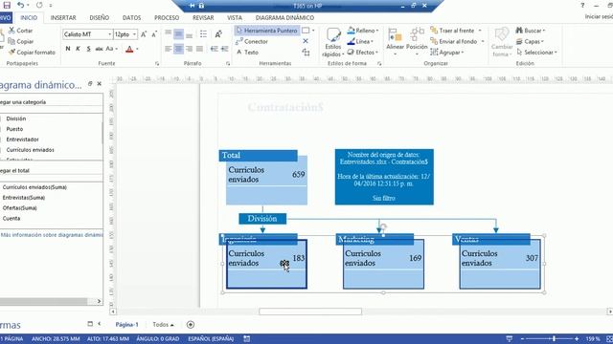Set vertical align middle

point(179,34)
